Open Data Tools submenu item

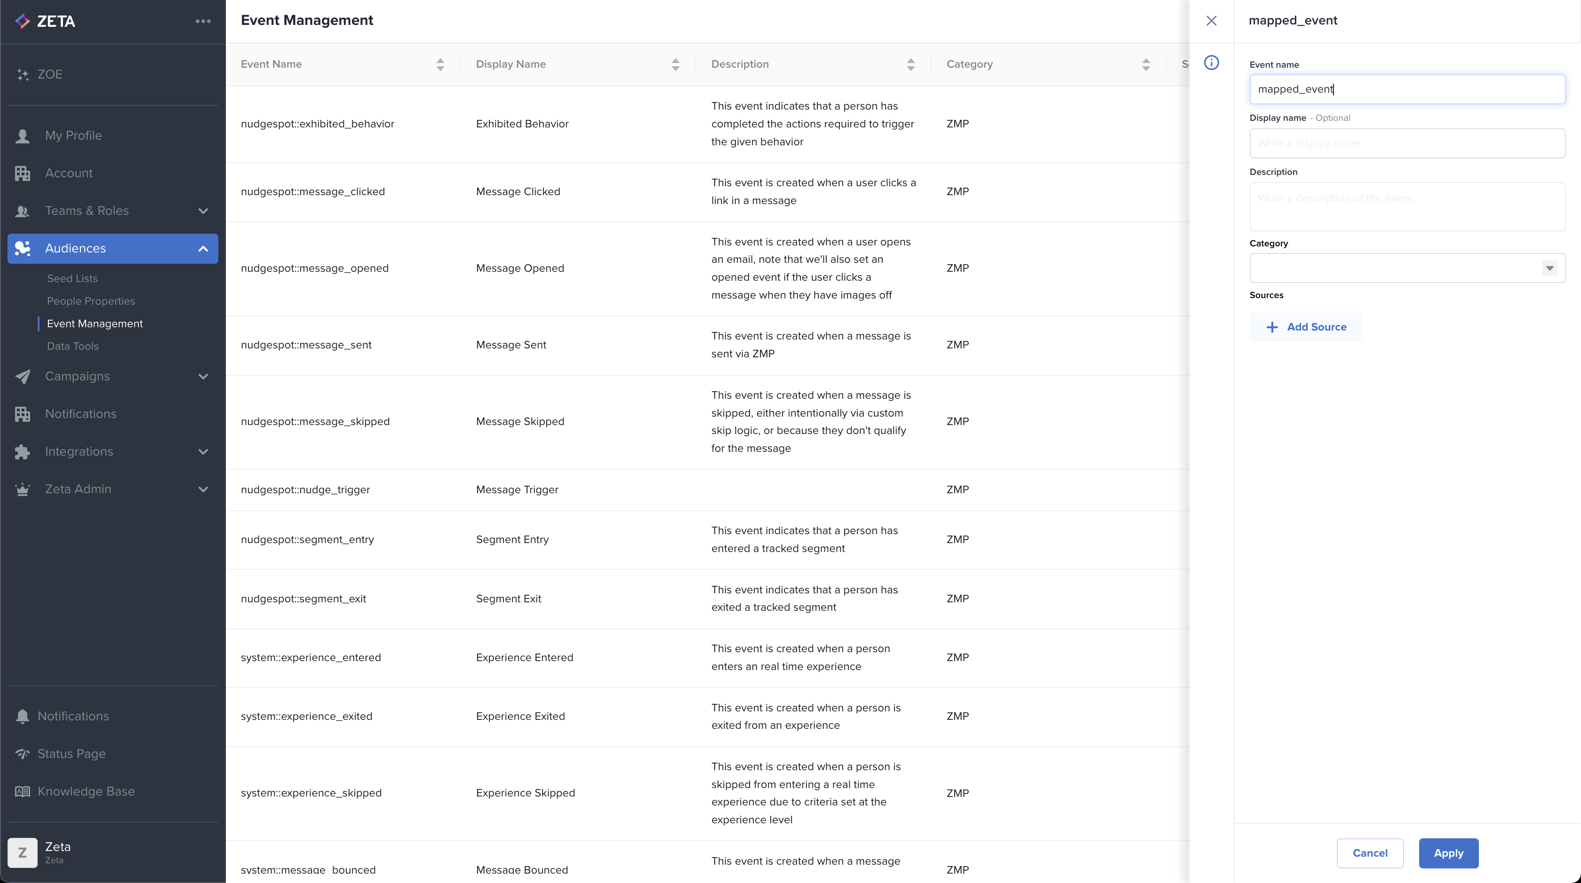coord(72,346)
